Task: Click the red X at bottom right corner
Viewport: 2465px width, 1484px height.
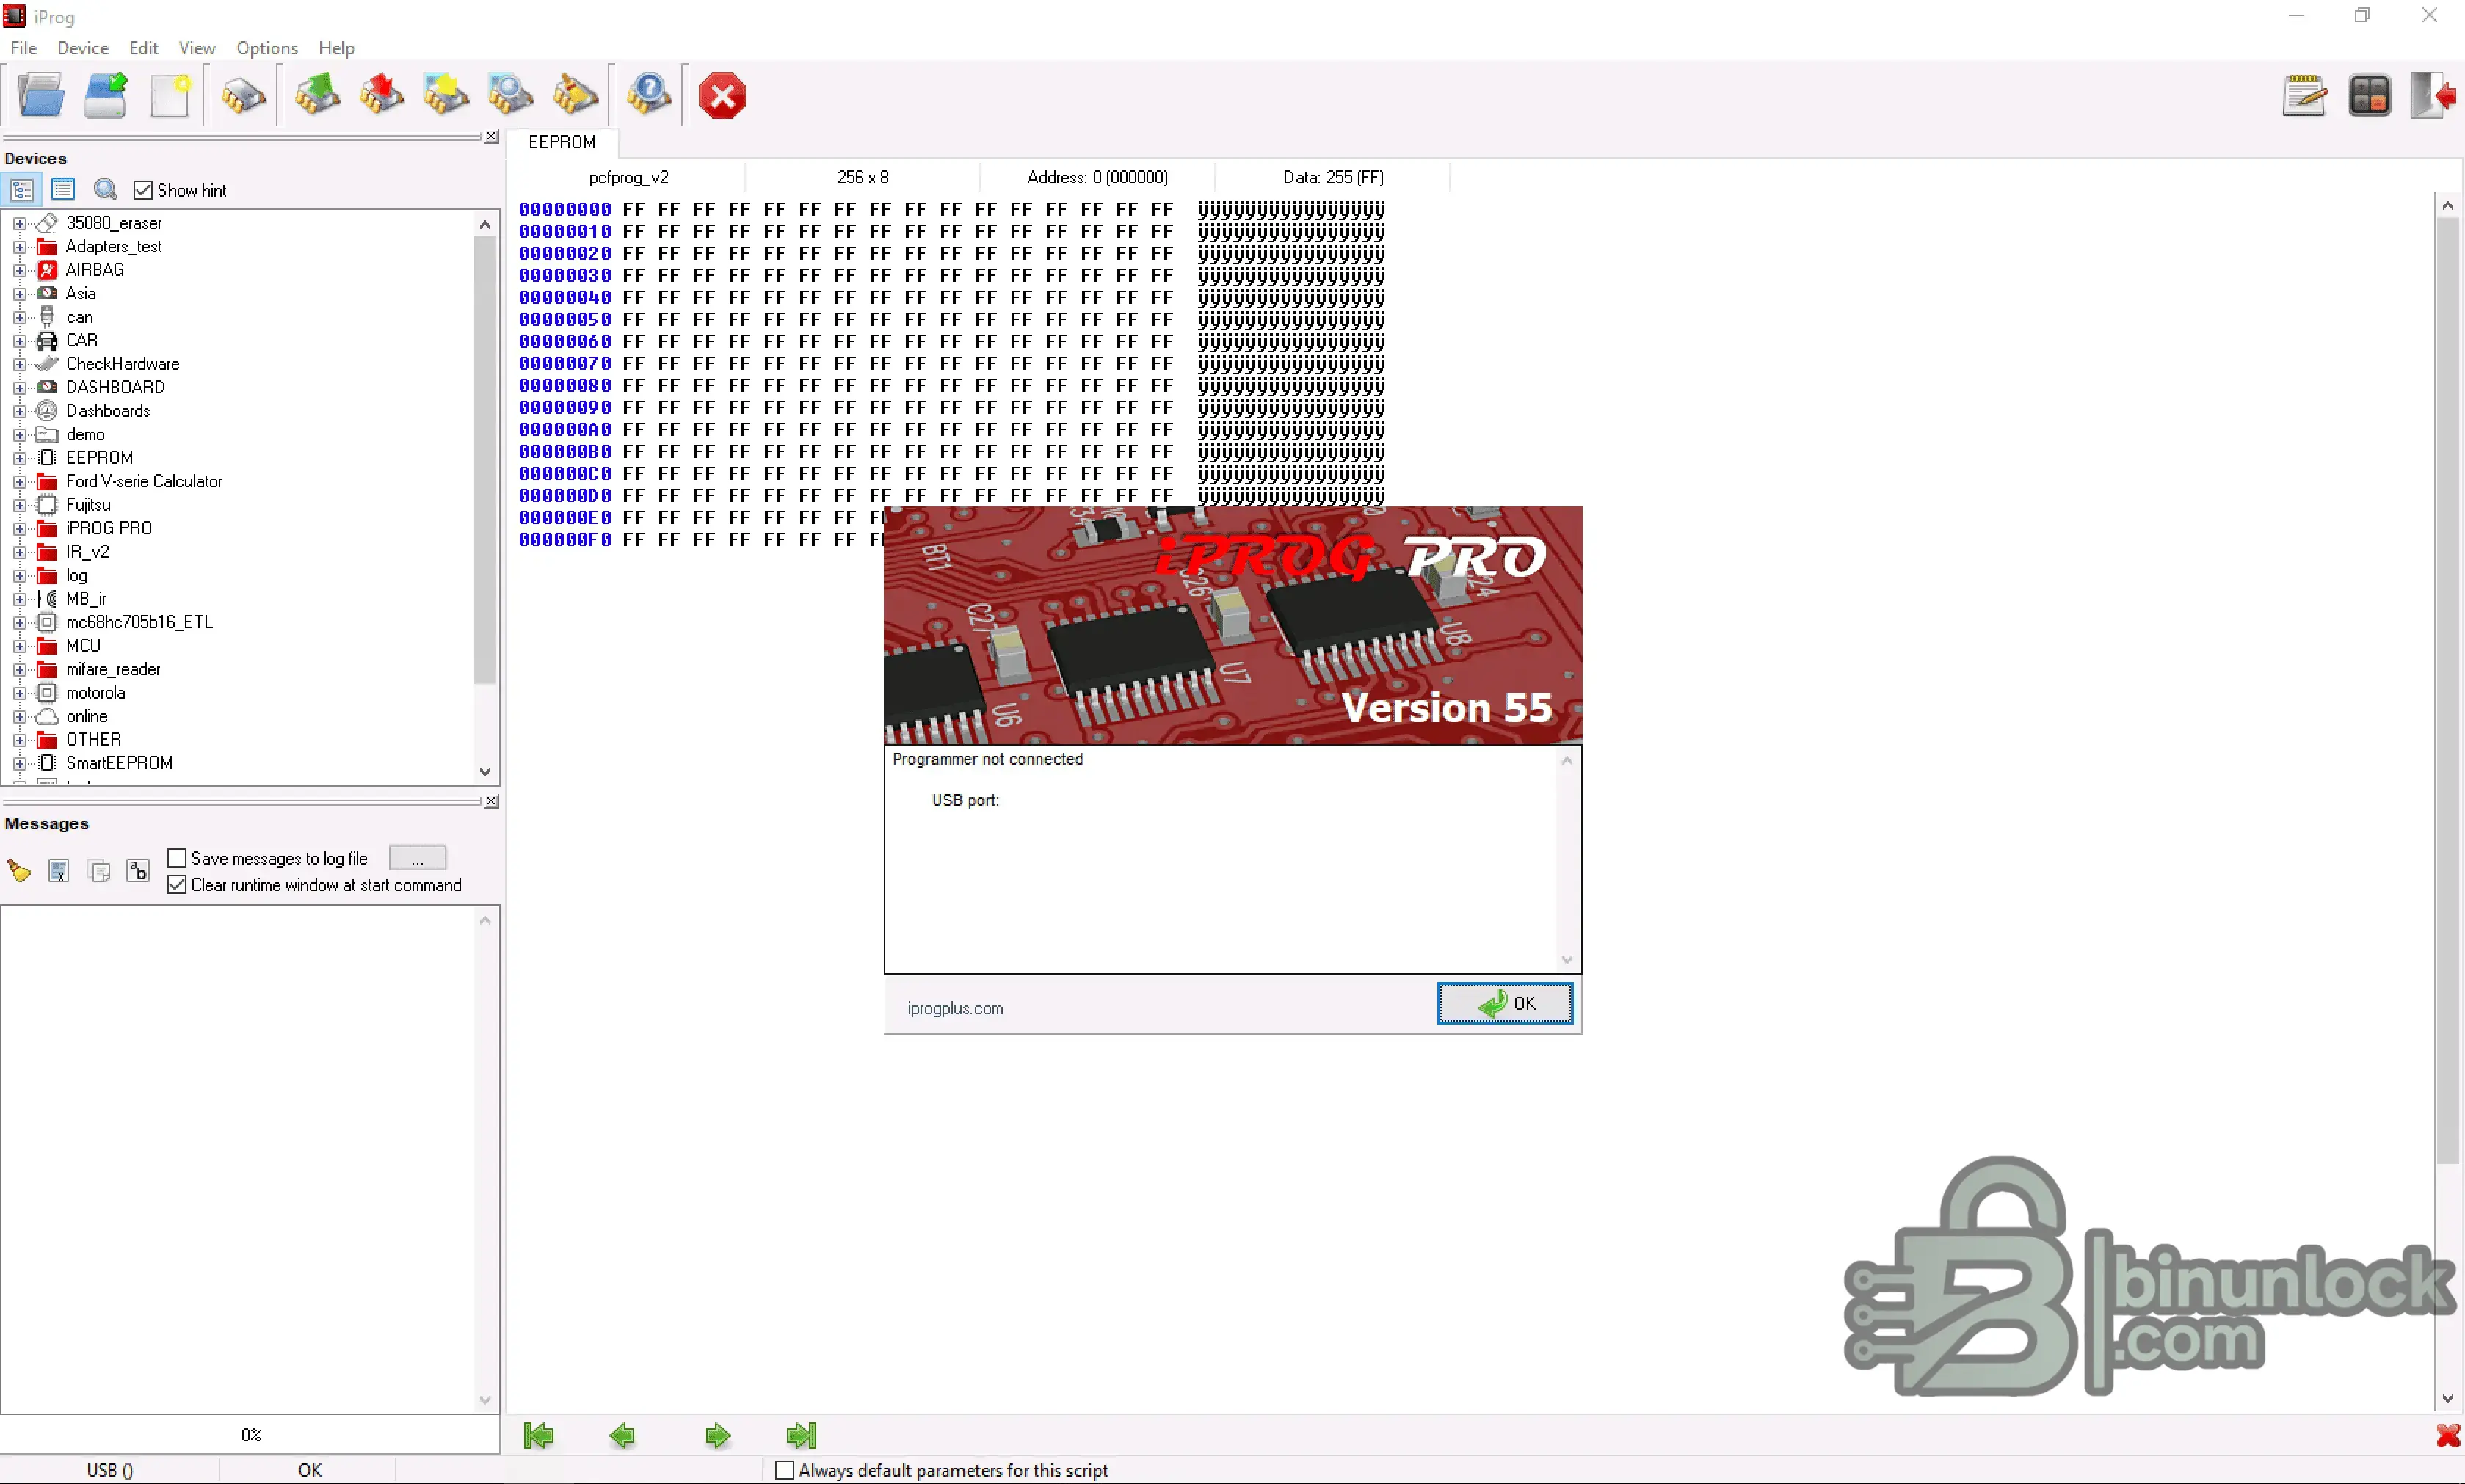Action: (x=2448, y=1436)
